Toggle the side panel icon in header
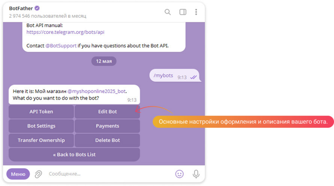 pyautogui.click(x=183, y=12)
